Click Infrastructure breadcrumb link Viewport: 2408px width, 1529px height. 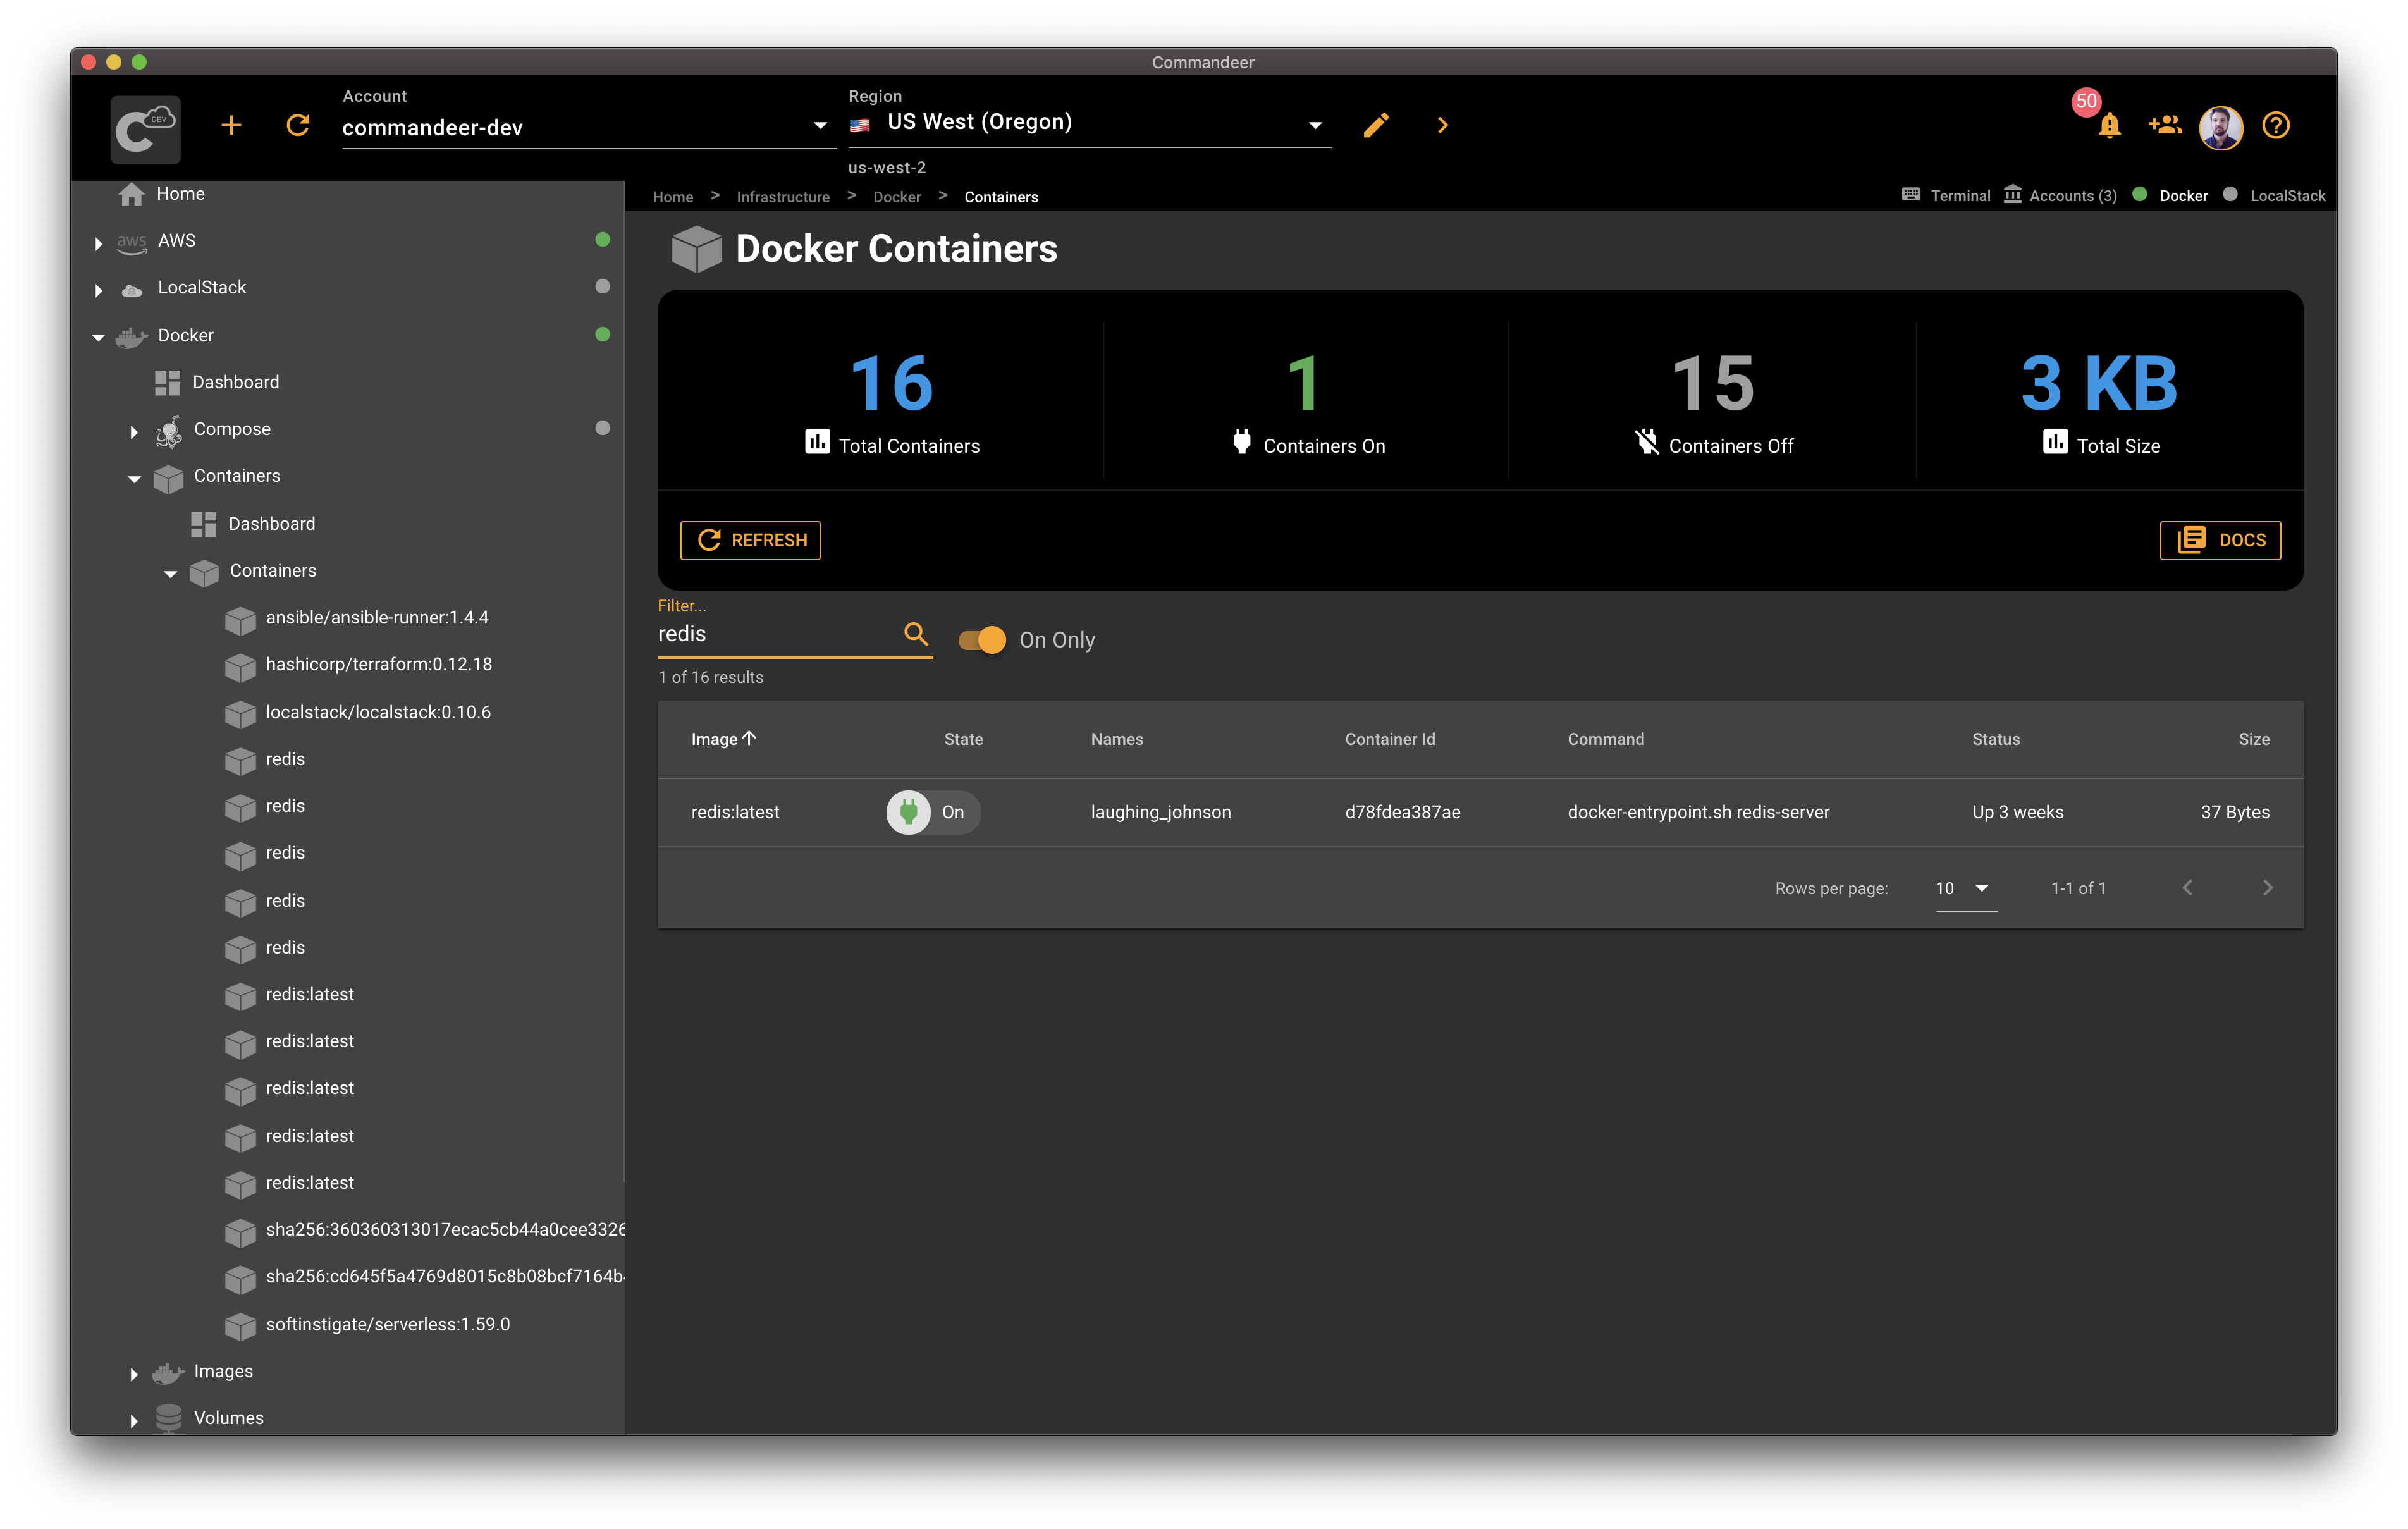pos(783,197)
